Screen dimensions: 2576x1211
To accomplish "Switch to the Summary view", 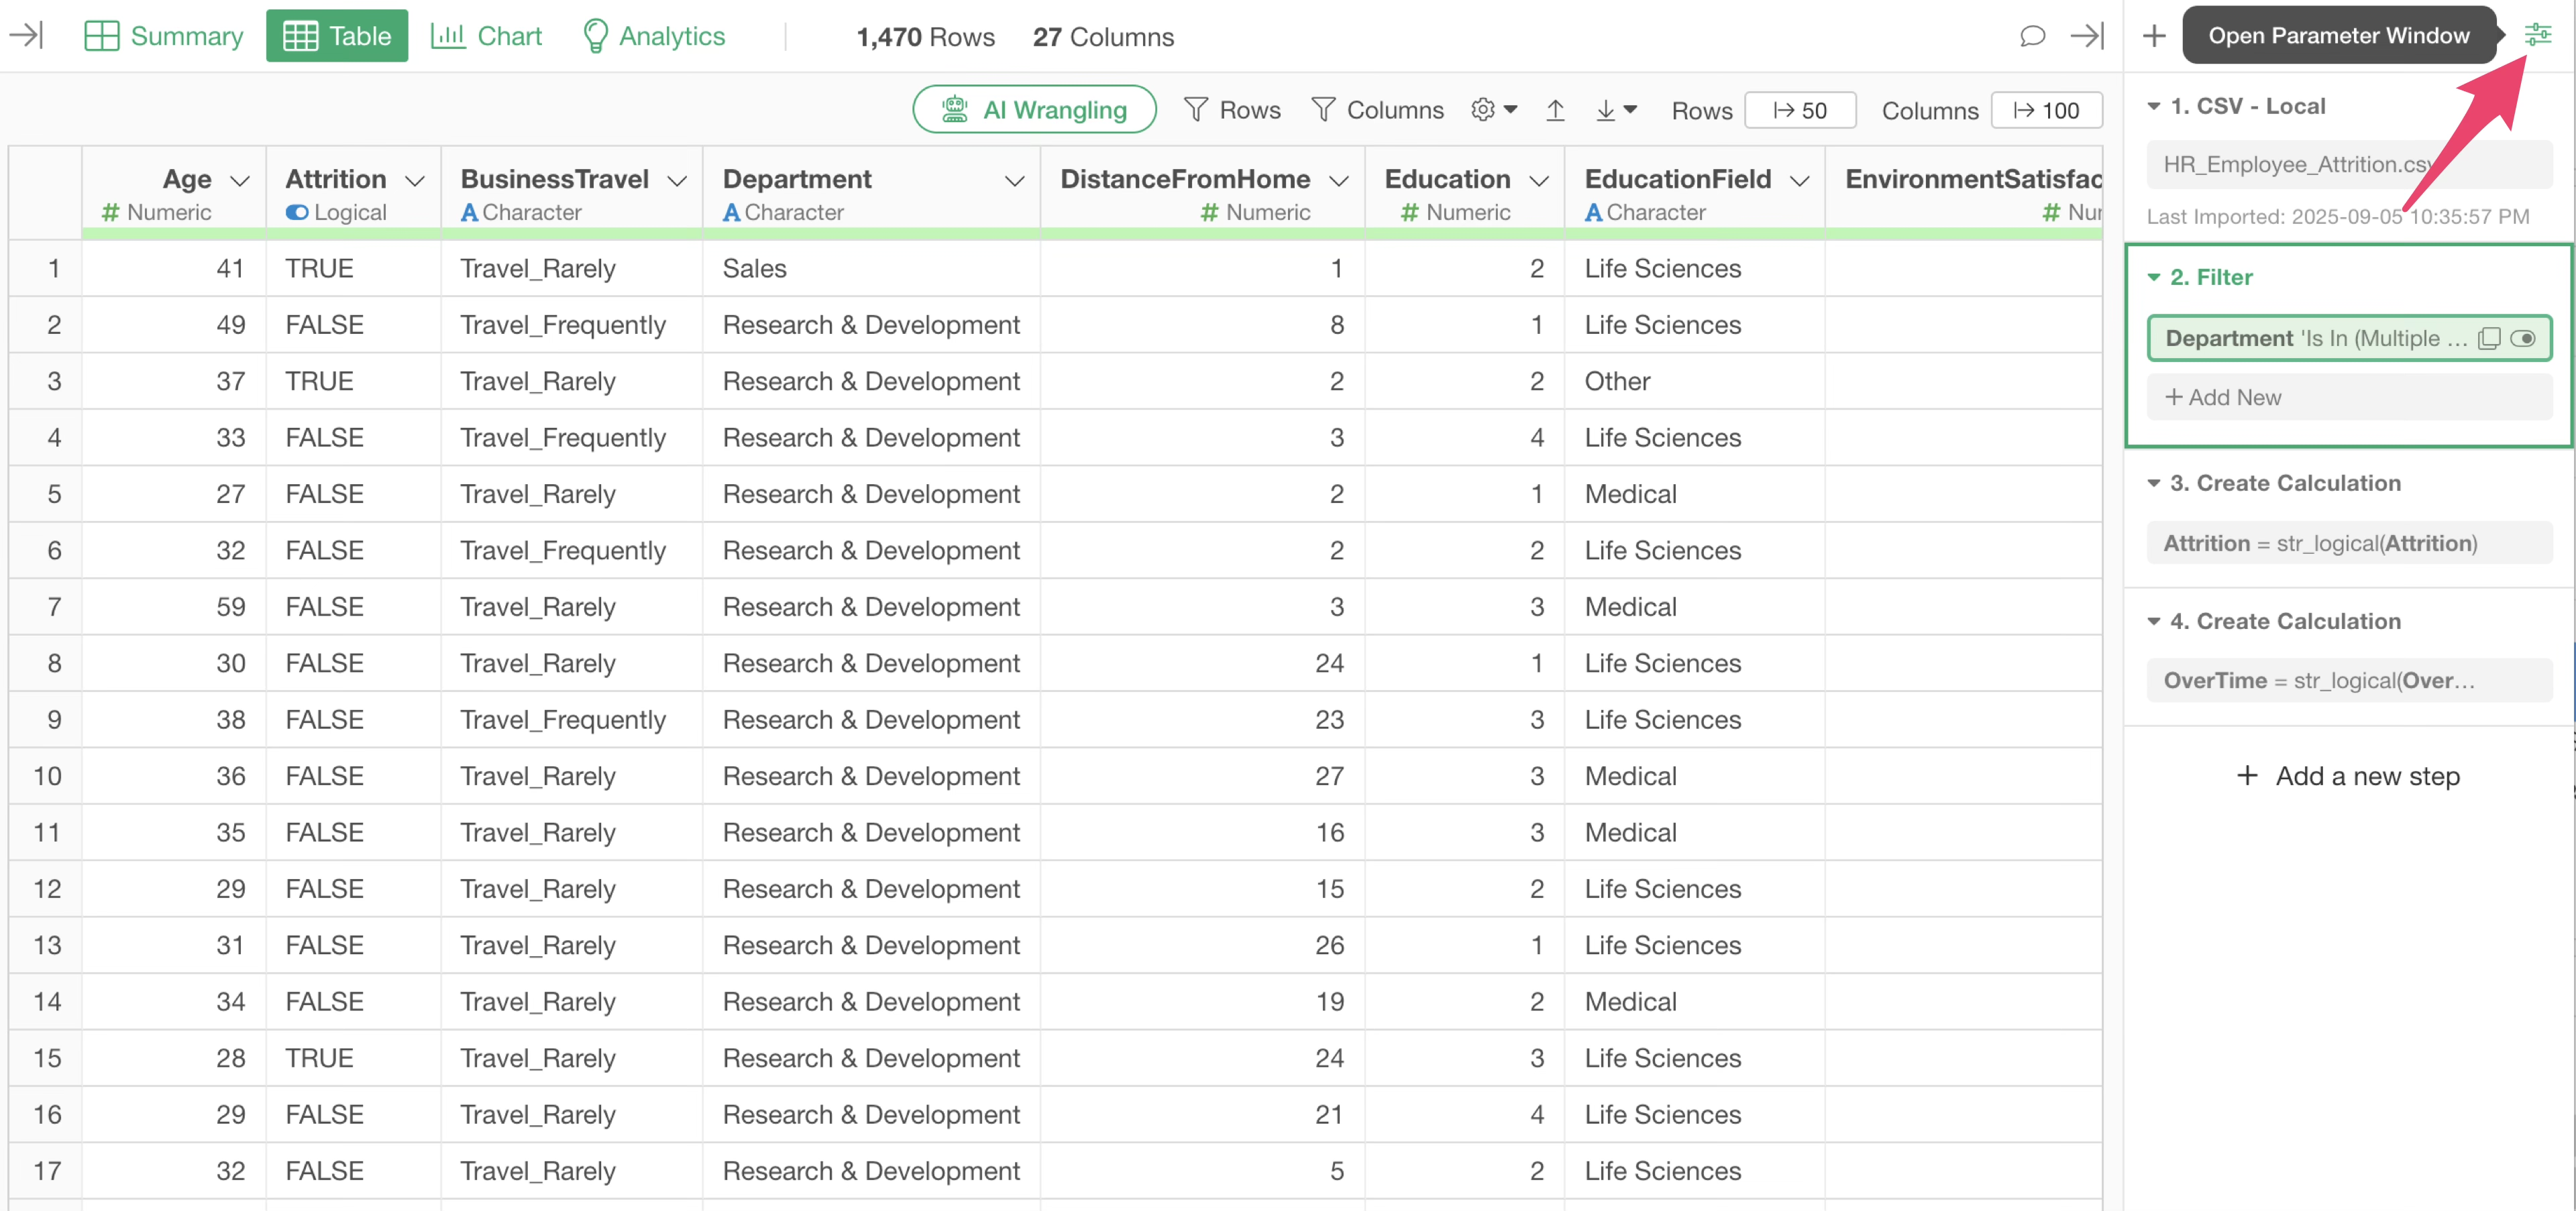I will tap(164, 36).
